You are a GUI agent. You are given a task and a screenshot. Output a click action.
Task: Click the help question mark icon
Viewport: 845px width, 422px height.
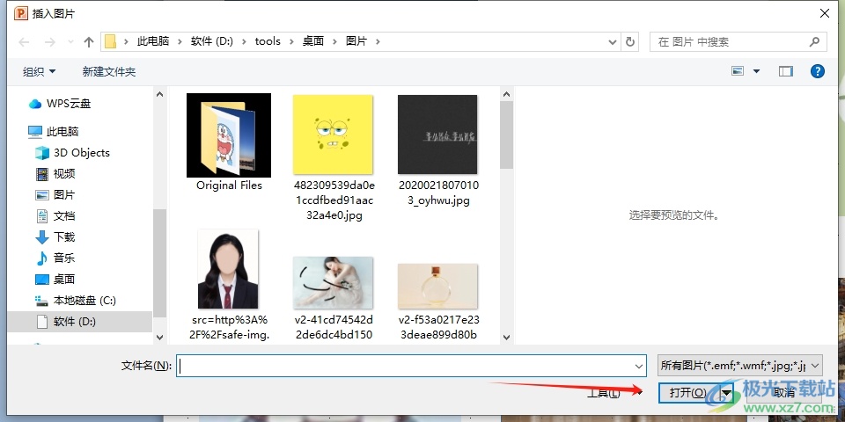pos(817,71)
